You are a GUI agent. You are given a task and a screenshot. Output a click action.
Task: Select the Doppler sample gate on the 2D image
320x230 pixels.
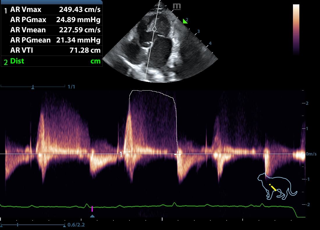point(155,29)
